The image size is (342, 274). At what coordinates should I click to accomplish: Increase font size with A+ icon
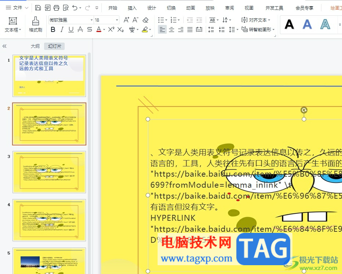pos(126,20)
